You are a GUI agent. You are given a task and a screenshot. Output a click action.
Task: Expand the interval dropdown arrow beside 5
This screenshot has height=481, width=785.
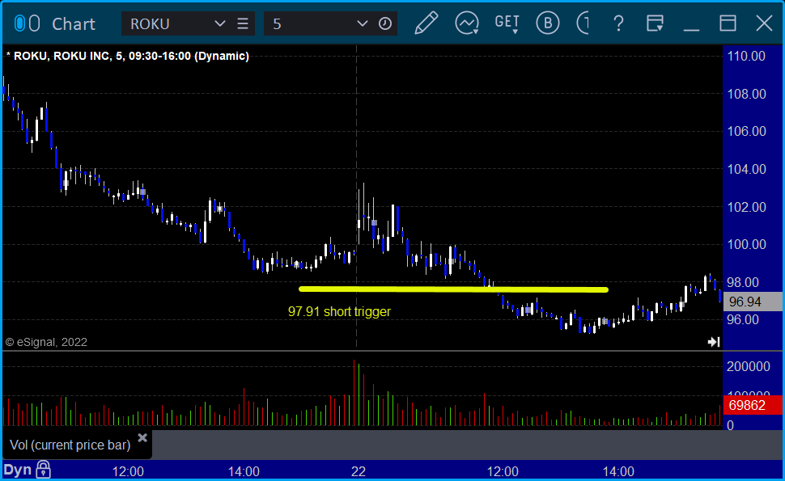click(362, 23)
